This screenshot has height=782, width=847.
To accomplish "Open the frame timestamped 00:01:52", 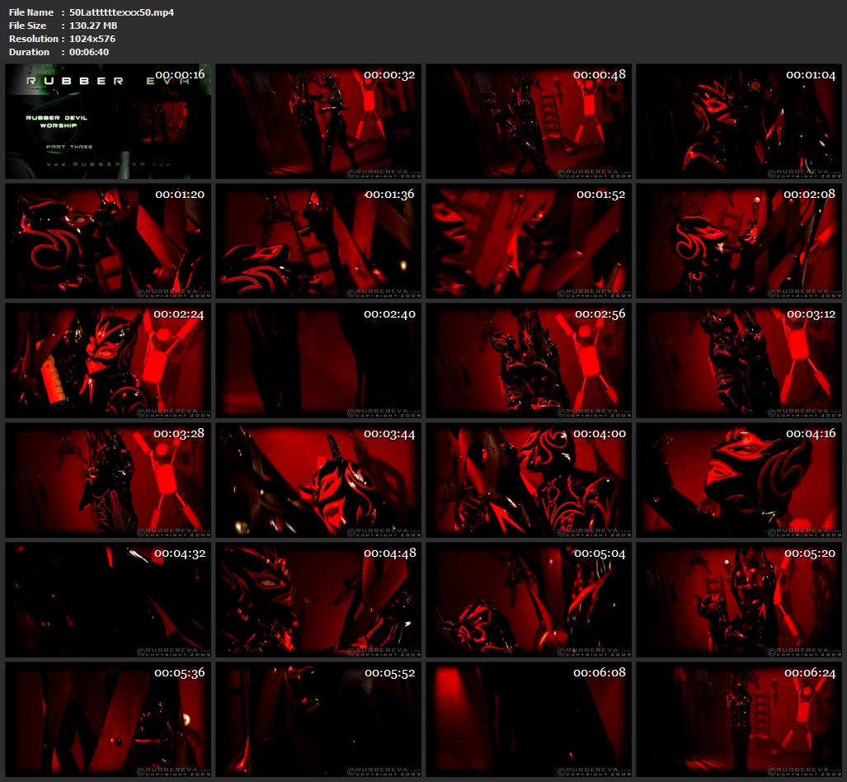I will (529, 241).
